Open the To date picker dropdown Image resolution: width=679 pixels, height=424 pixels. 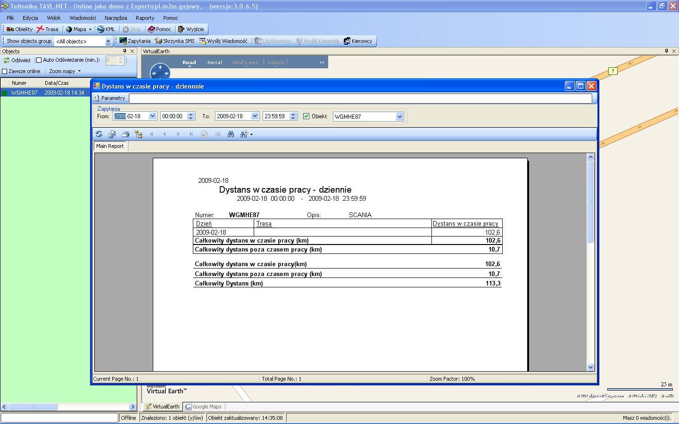[x=255, y=116]
